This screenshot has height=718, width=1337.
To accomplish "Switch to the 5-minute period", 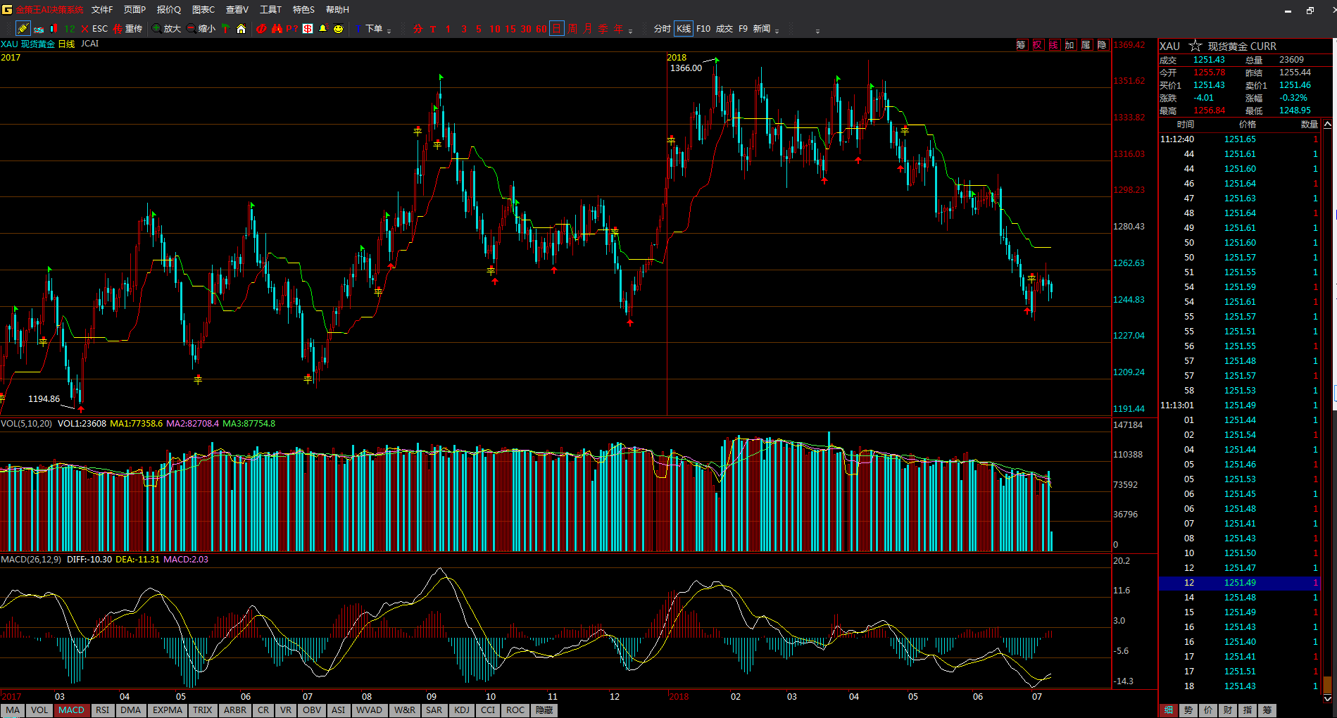I will coord(479,29).
